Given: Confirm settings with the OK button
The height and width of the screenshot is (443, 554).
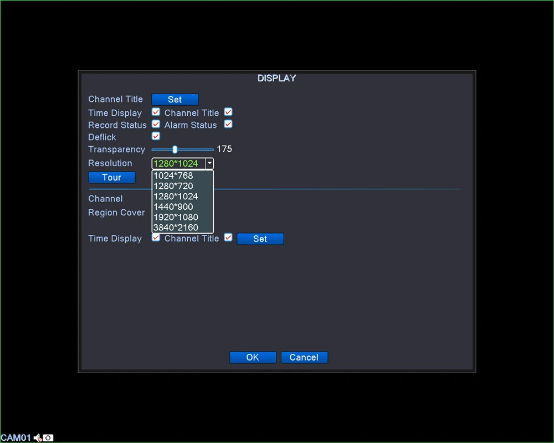Looking at the screenshot, I should [253, 358].
